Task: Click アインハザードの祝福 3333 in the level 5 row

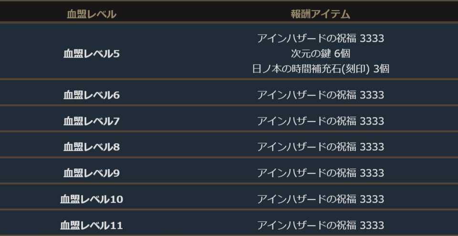Action: [320, 39]
